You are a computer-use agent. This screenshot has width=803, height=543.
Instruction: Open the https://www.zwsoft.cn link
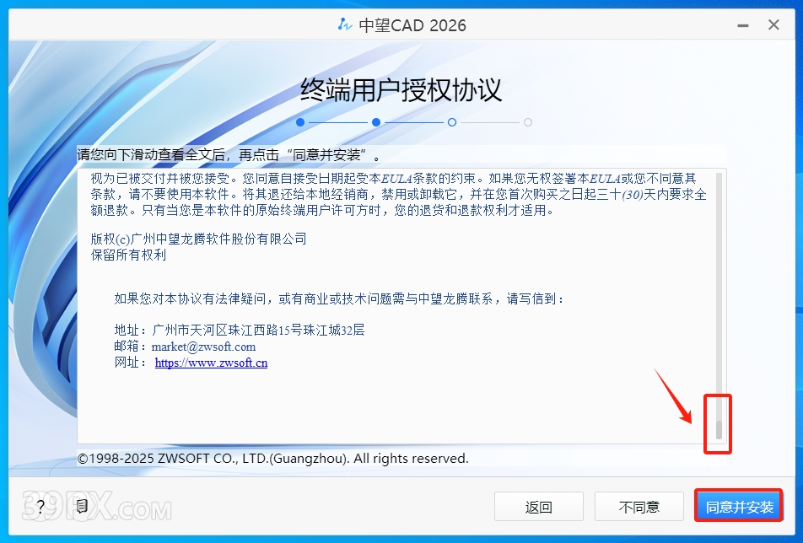(x=211, y=363)
